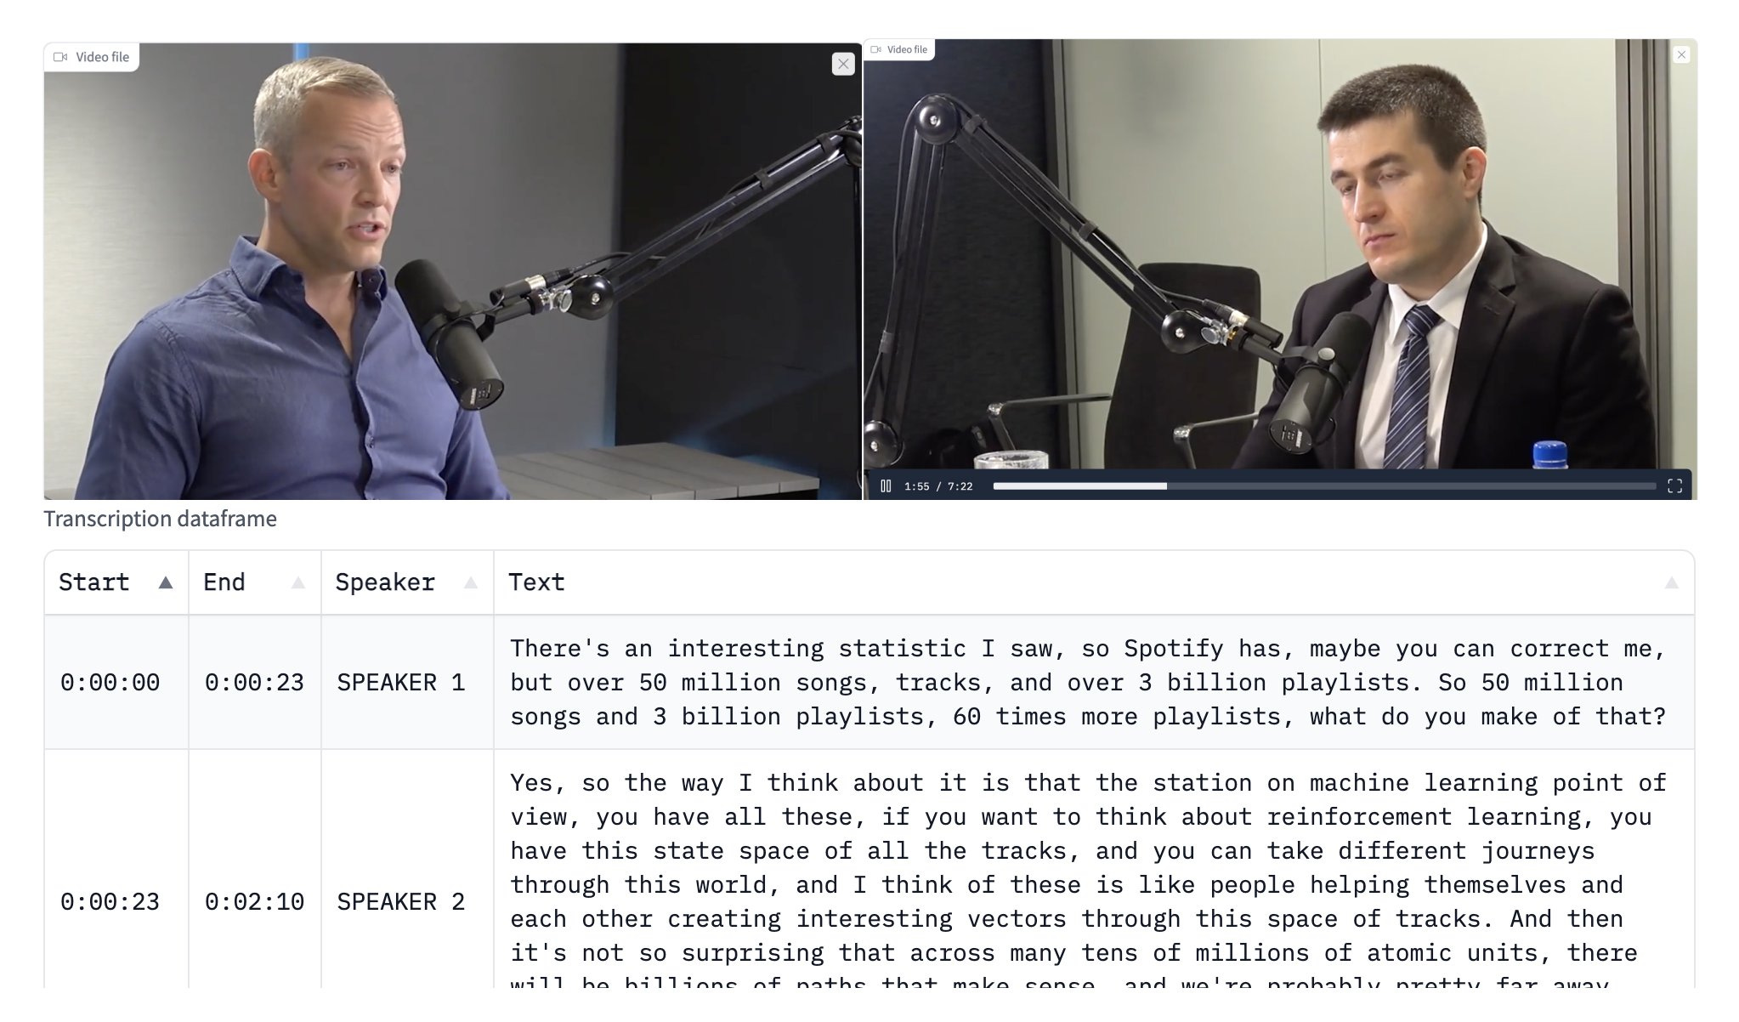Toggle sort on Start column
The width and height of the screenshot is (1739, 1022).
pos(164,582)
